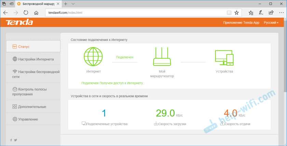The image size is (287, 146).
Task: Click the tendawifi.com address bar
Action: (x=137, y=13)
